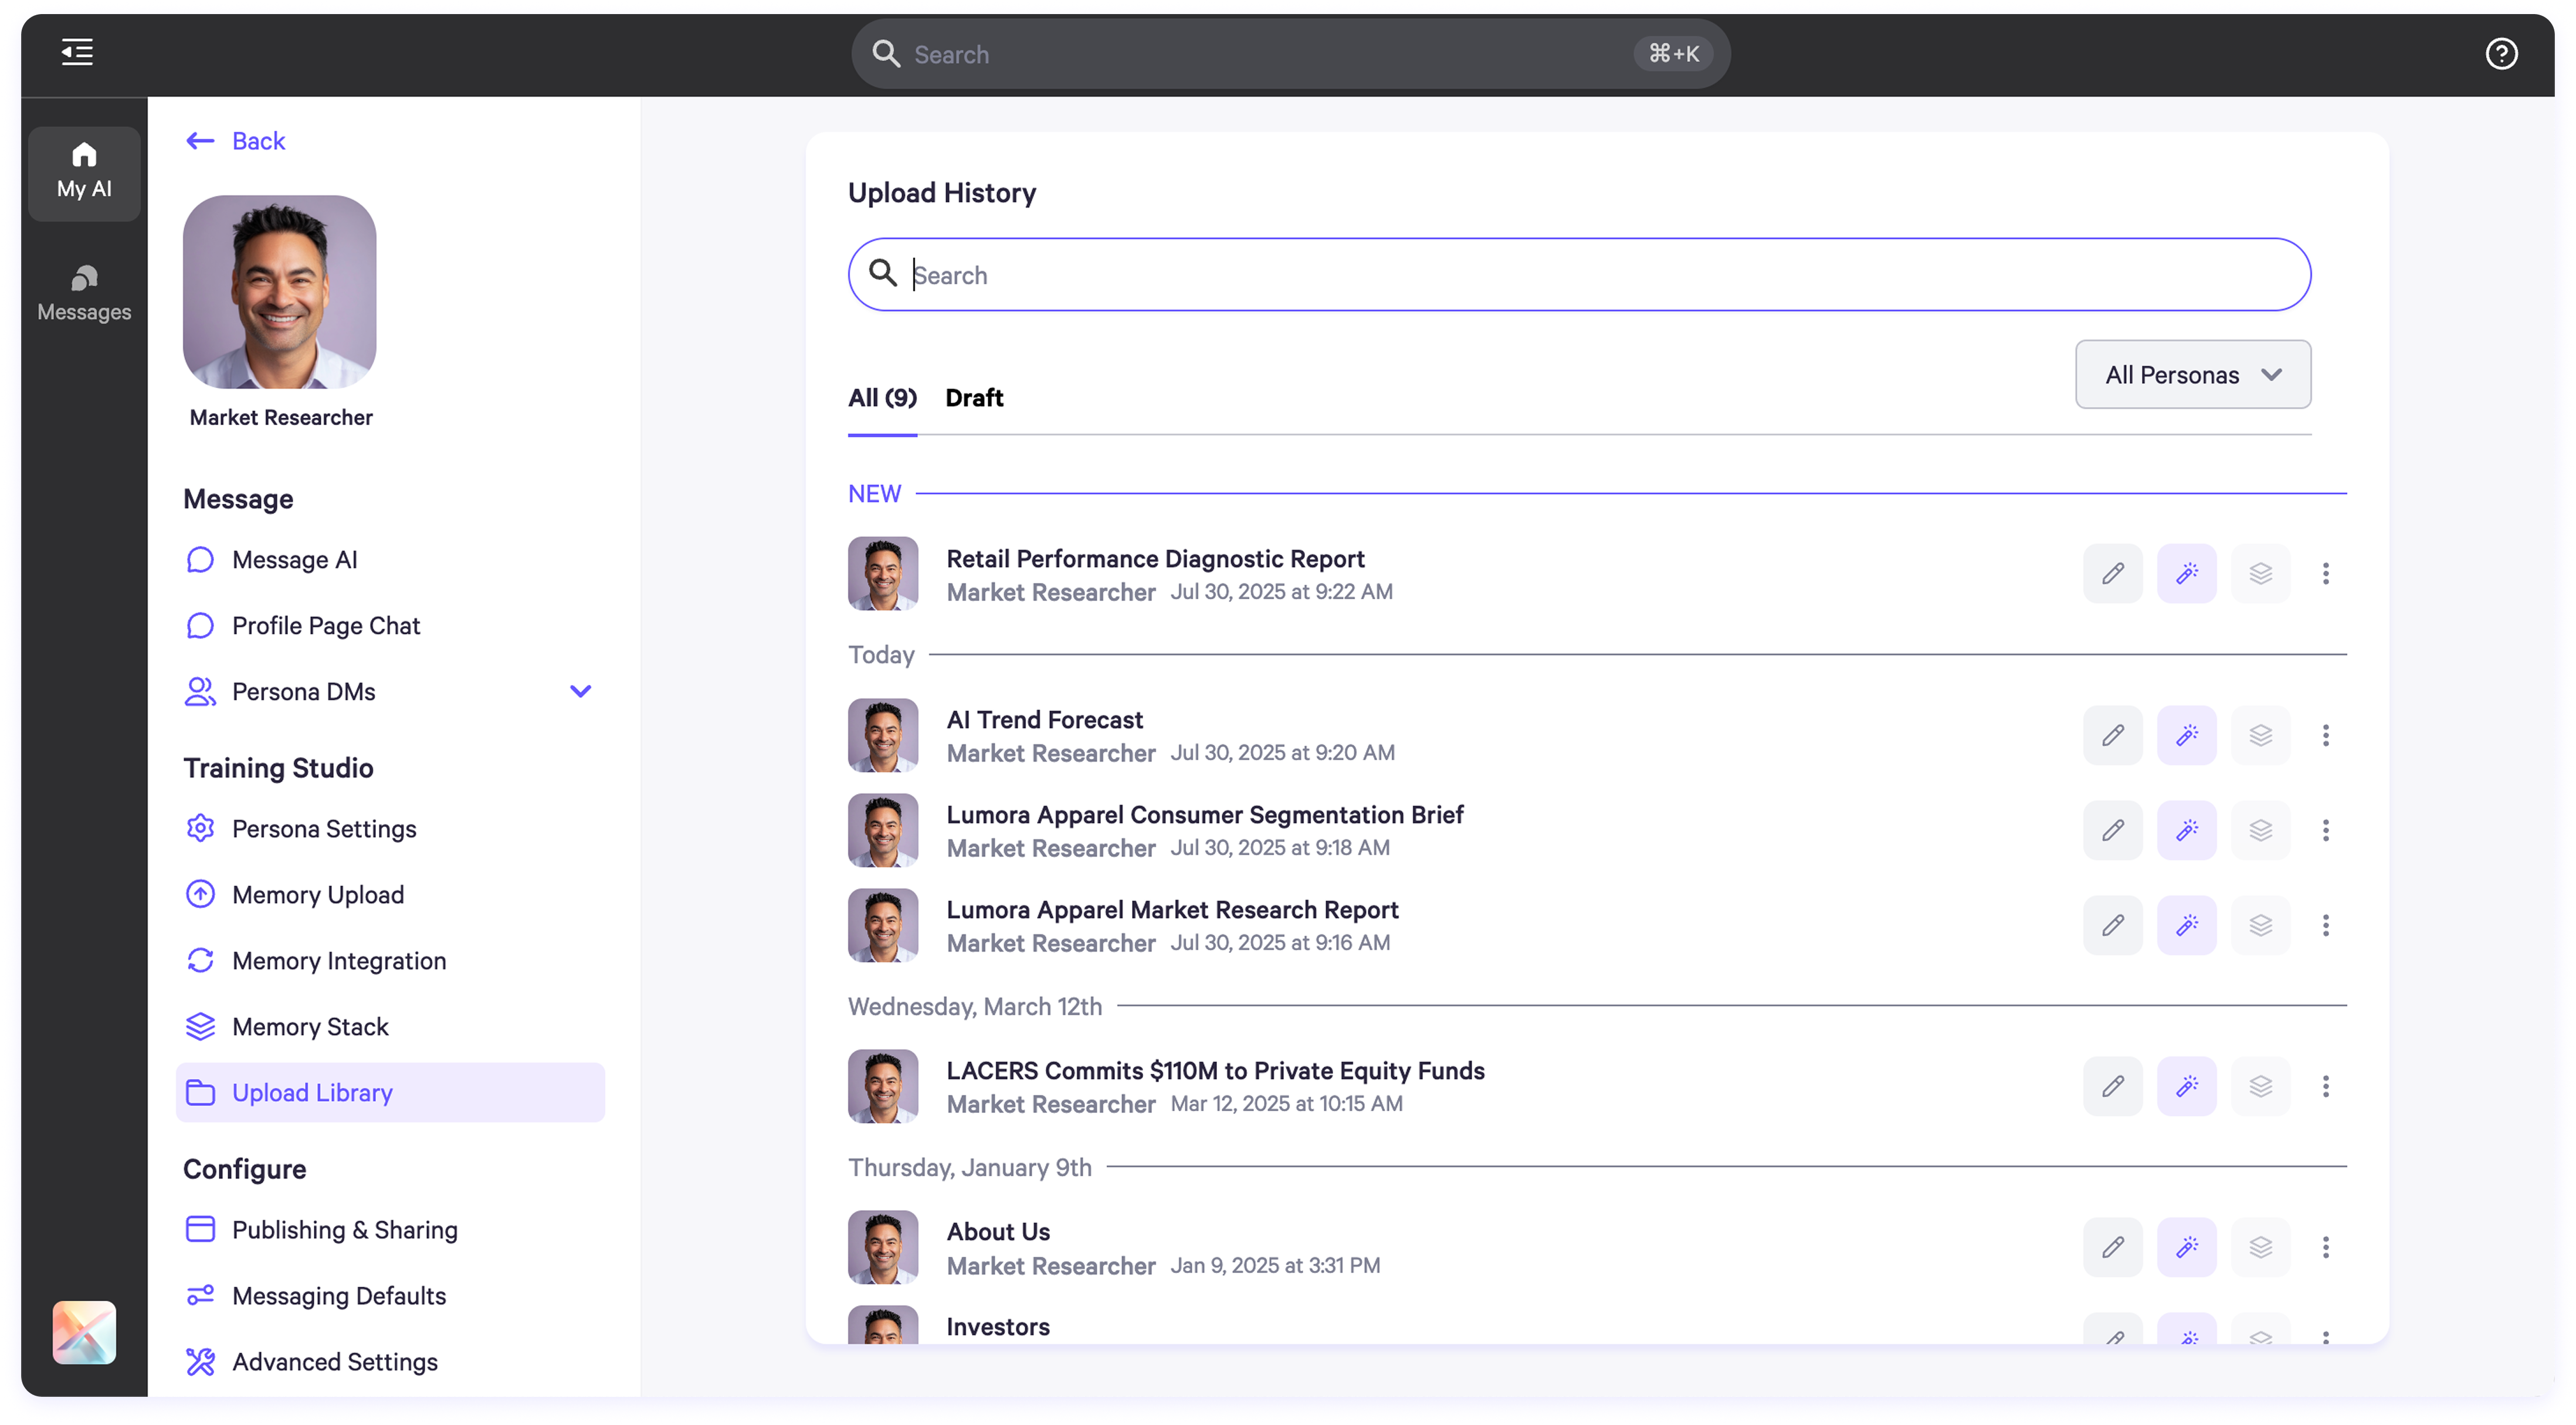2576x1425 pixels.
Task: Collapse the sidebar using the top-left menu icon
Action: tap(77, 52)
